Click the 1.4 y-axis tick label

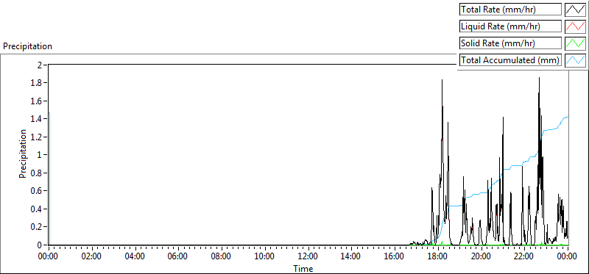pos(36,119)
